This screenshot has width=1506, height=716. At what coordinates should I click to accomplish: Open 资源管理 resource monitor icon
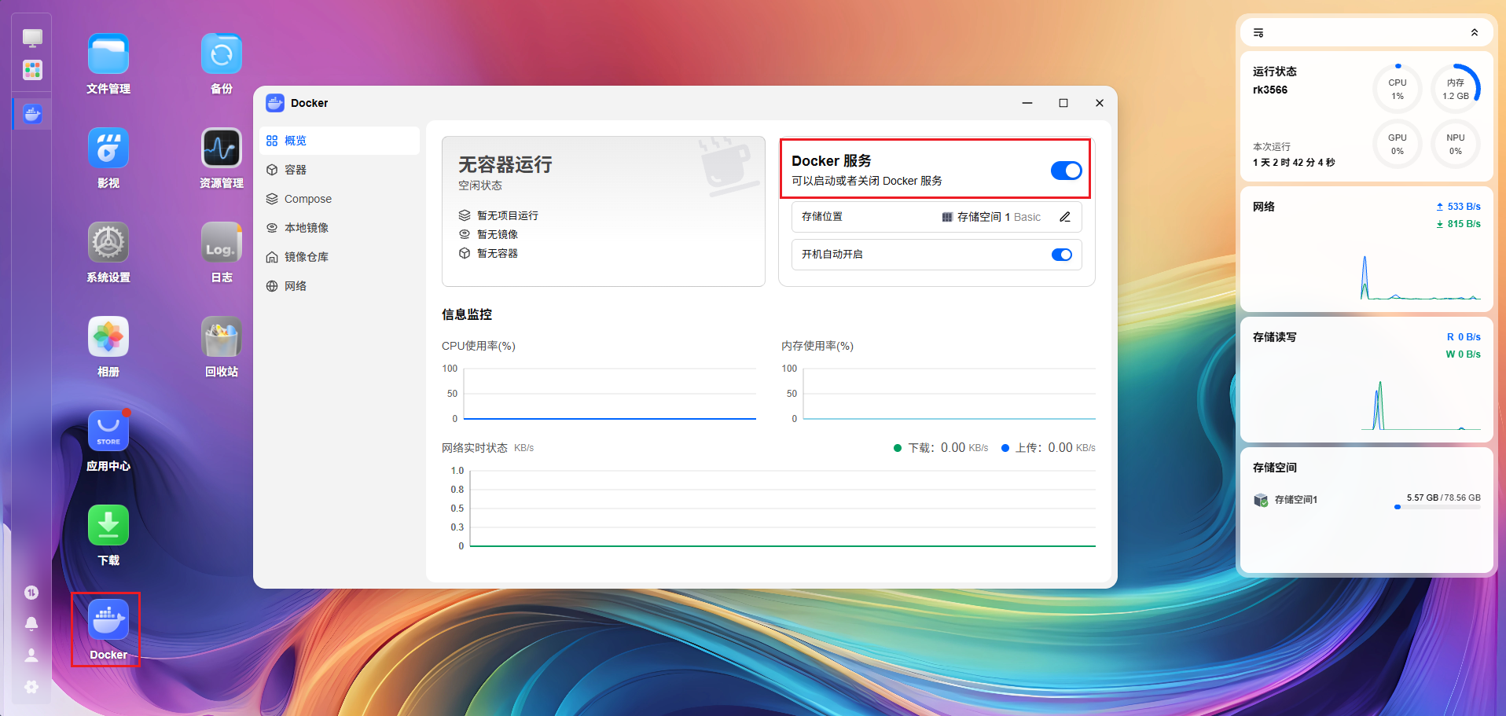click(x=222, y=149)
